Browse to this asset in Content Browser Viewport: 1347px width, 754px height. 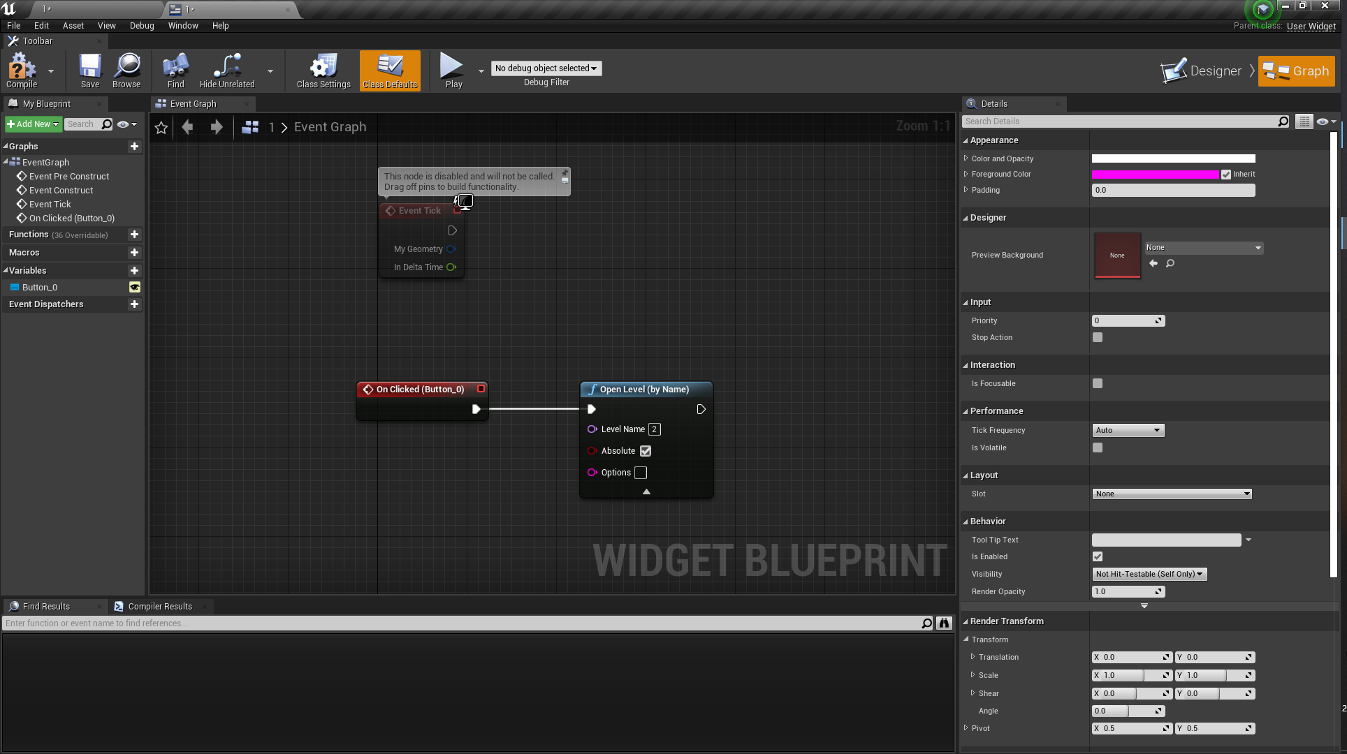point(126,70)
